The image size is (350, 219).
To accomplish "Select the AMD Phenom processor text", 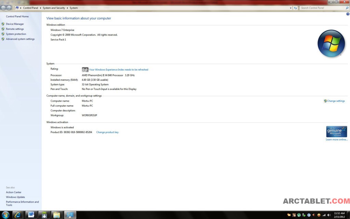I will point(108,75).
